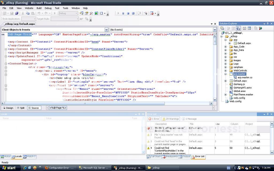Click the New Project icon in toolbar
This screenshot has height=171, width=274.
click(x=5, y=13)
